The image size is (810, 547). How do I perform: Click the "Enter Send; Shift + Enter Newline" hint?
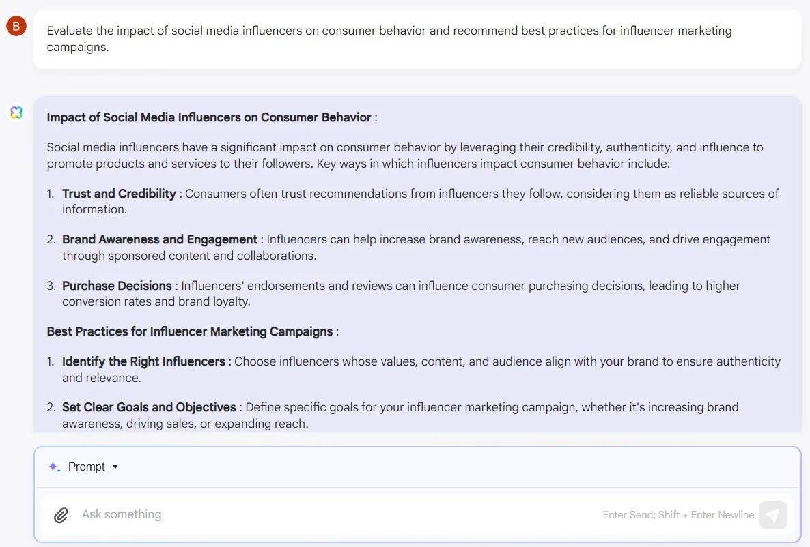click(678, 515)
